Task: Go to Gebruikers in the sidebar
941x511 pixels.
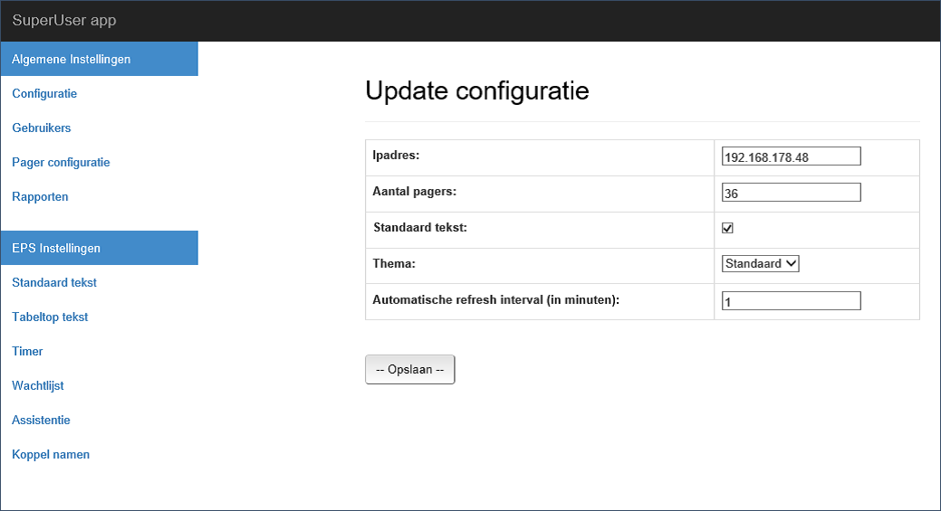Action: tap(42, 128)
